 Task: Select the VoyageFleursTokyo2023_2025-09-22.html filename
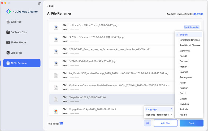[92, 109]
